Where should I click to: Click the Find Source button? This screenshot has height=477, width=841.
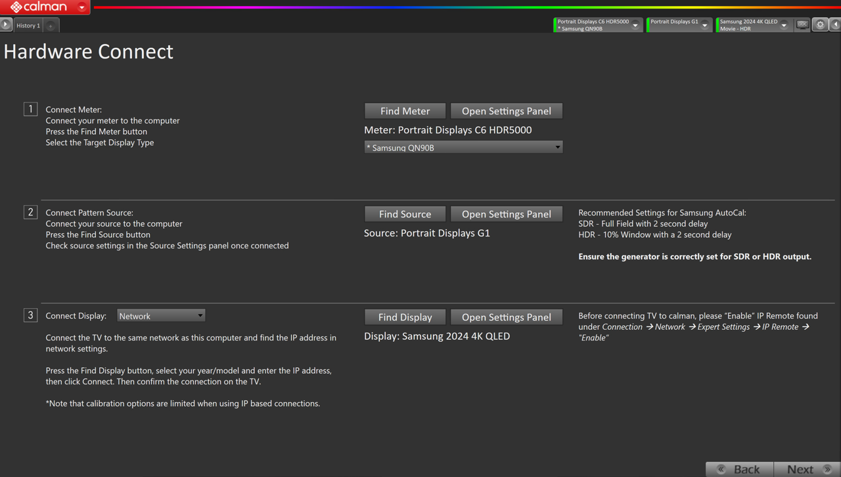(405, 214)
